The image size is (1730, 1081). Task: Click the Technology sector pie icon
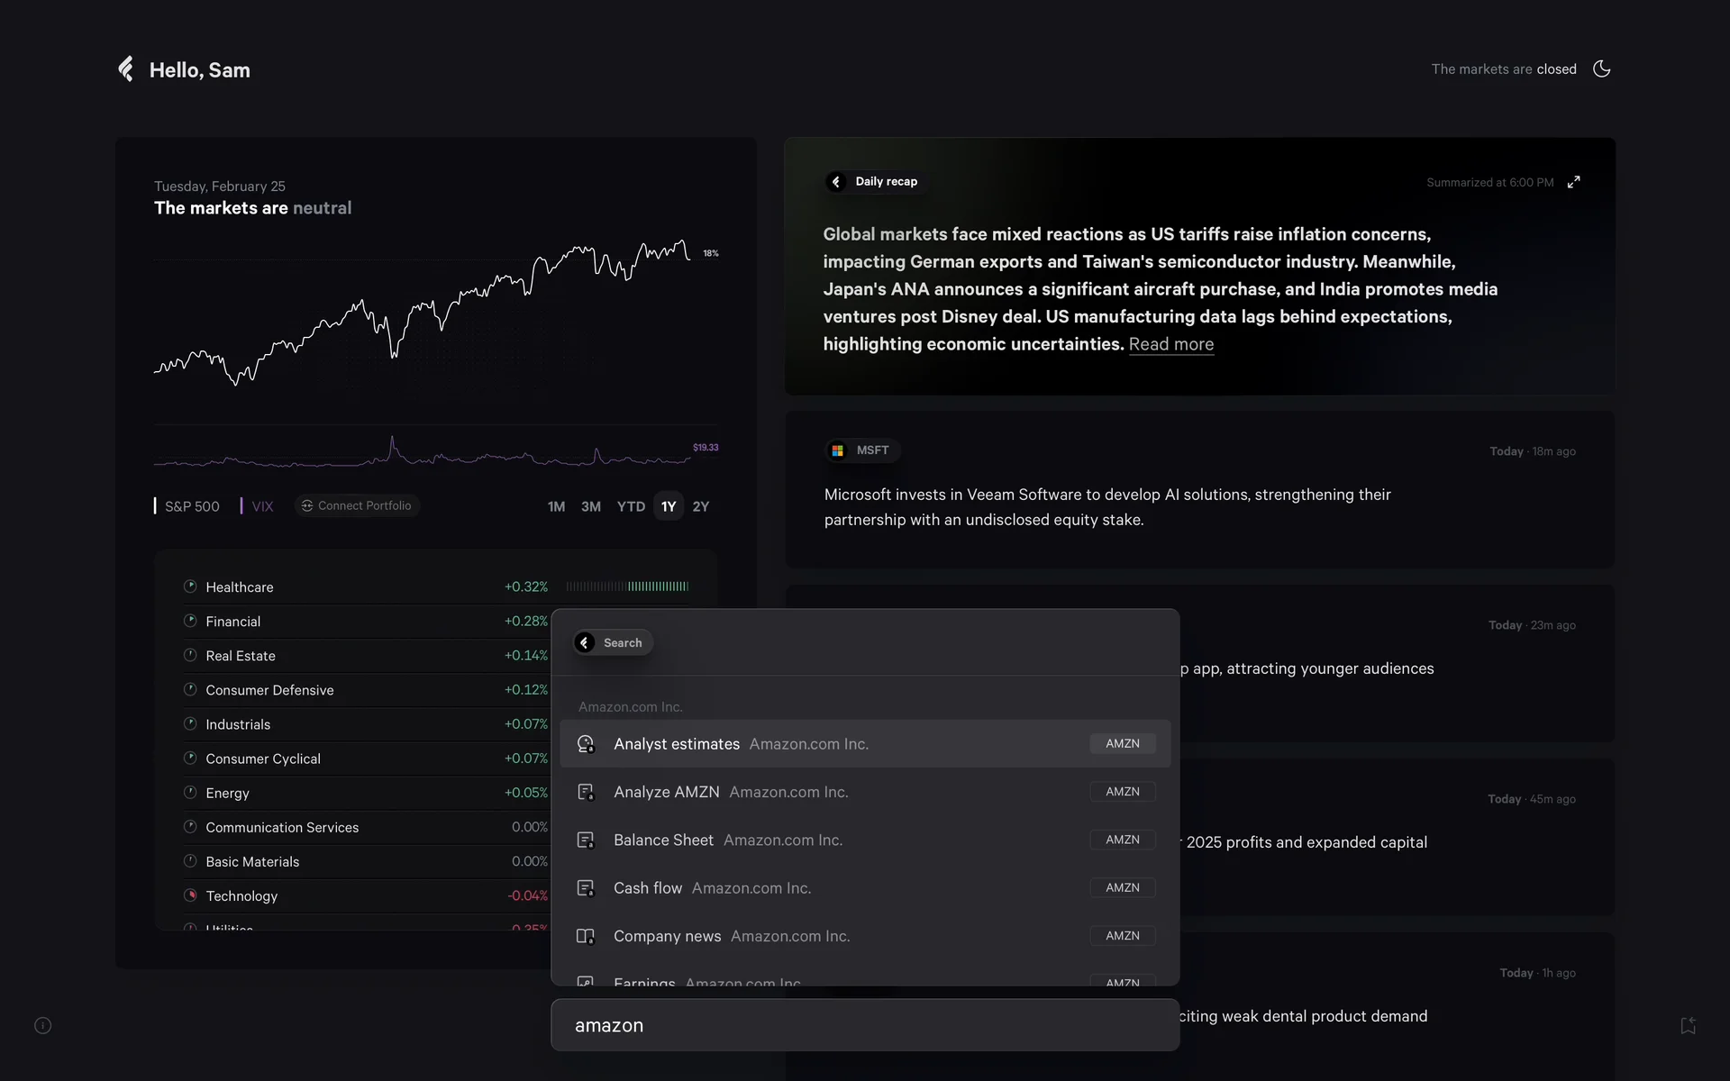(190, 895)
